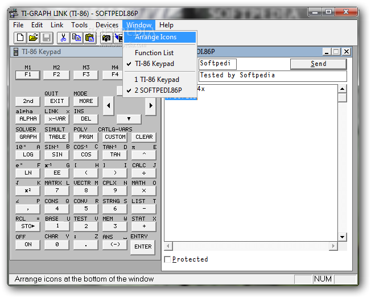Click the COS keypad button

pos(86,155)
